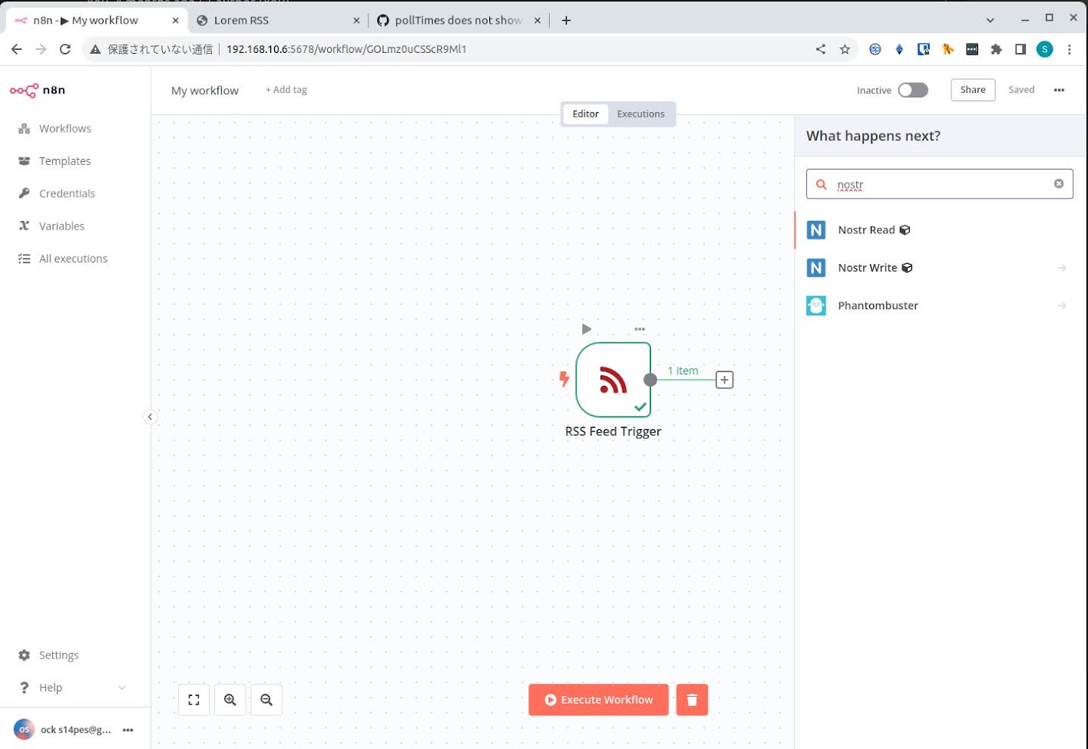Open the Chrome three-dot menu
Image resolution: width=1088 pixels, height=749 pixels.
pos(1070,49)
